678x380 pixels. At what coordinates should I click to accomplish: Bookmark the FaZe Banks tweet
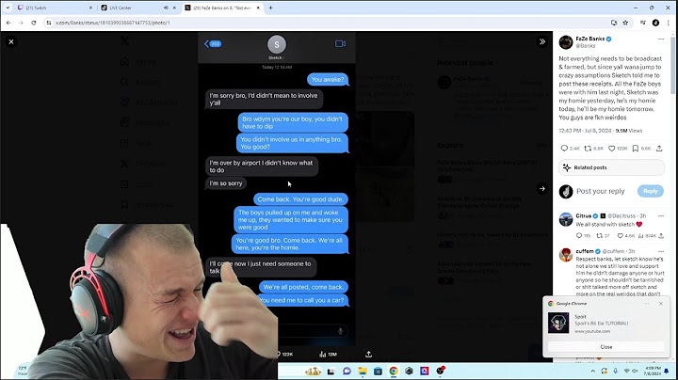[x=636, y=148]
